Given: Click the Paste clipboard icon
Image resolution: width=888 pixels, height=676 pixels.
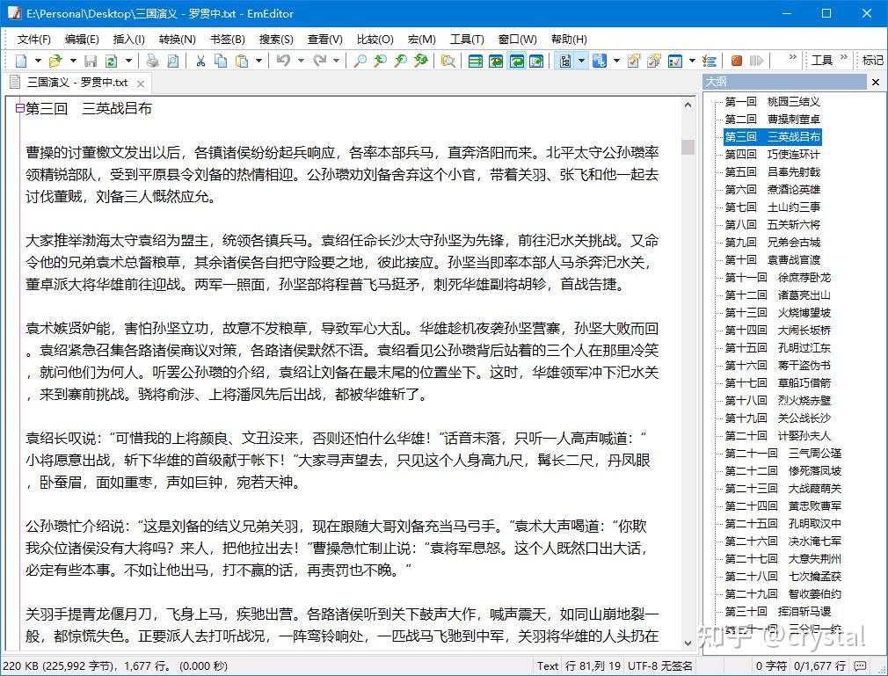Looking at the screenshot, I should pos(242,61).
